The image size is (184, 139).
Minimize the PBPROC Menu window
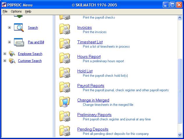[x=166, y=5]
